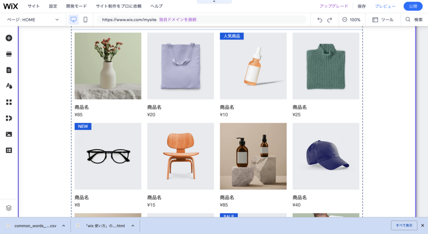Click the ¥10 price text
This screenshot has height=234, width=428.
[224, 114]
